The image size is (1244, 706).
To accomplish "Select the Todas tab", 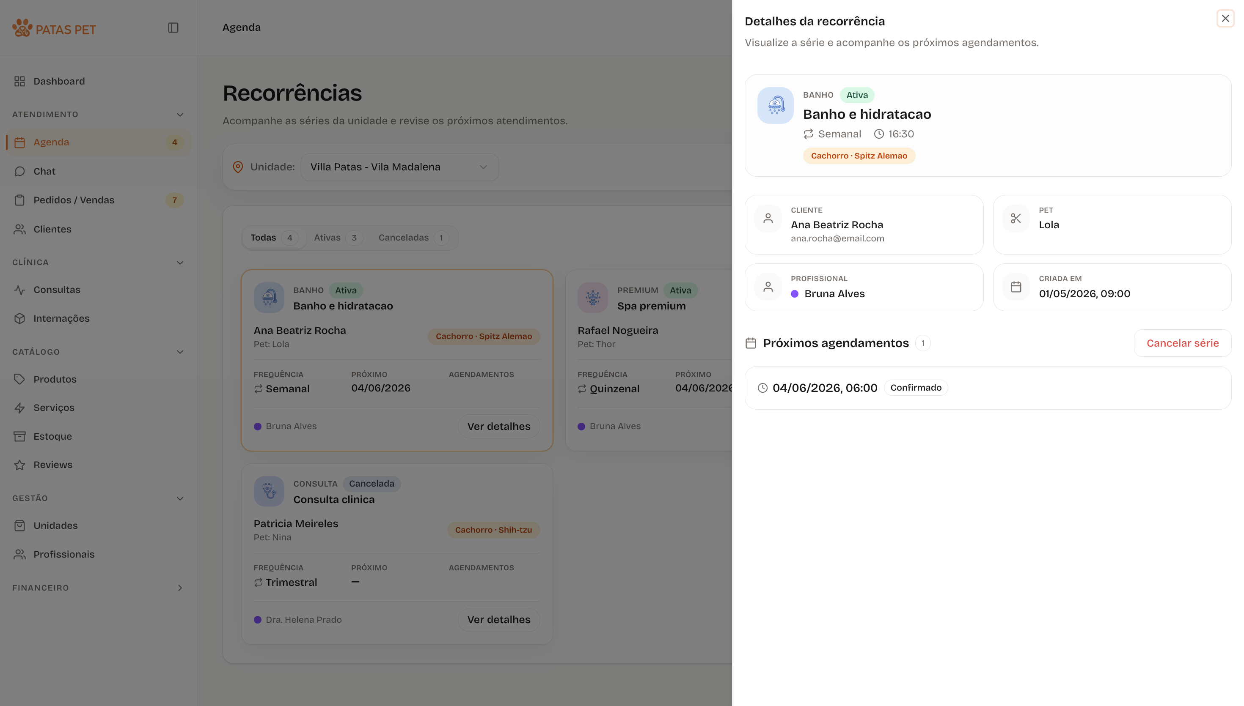I will 274,238.
